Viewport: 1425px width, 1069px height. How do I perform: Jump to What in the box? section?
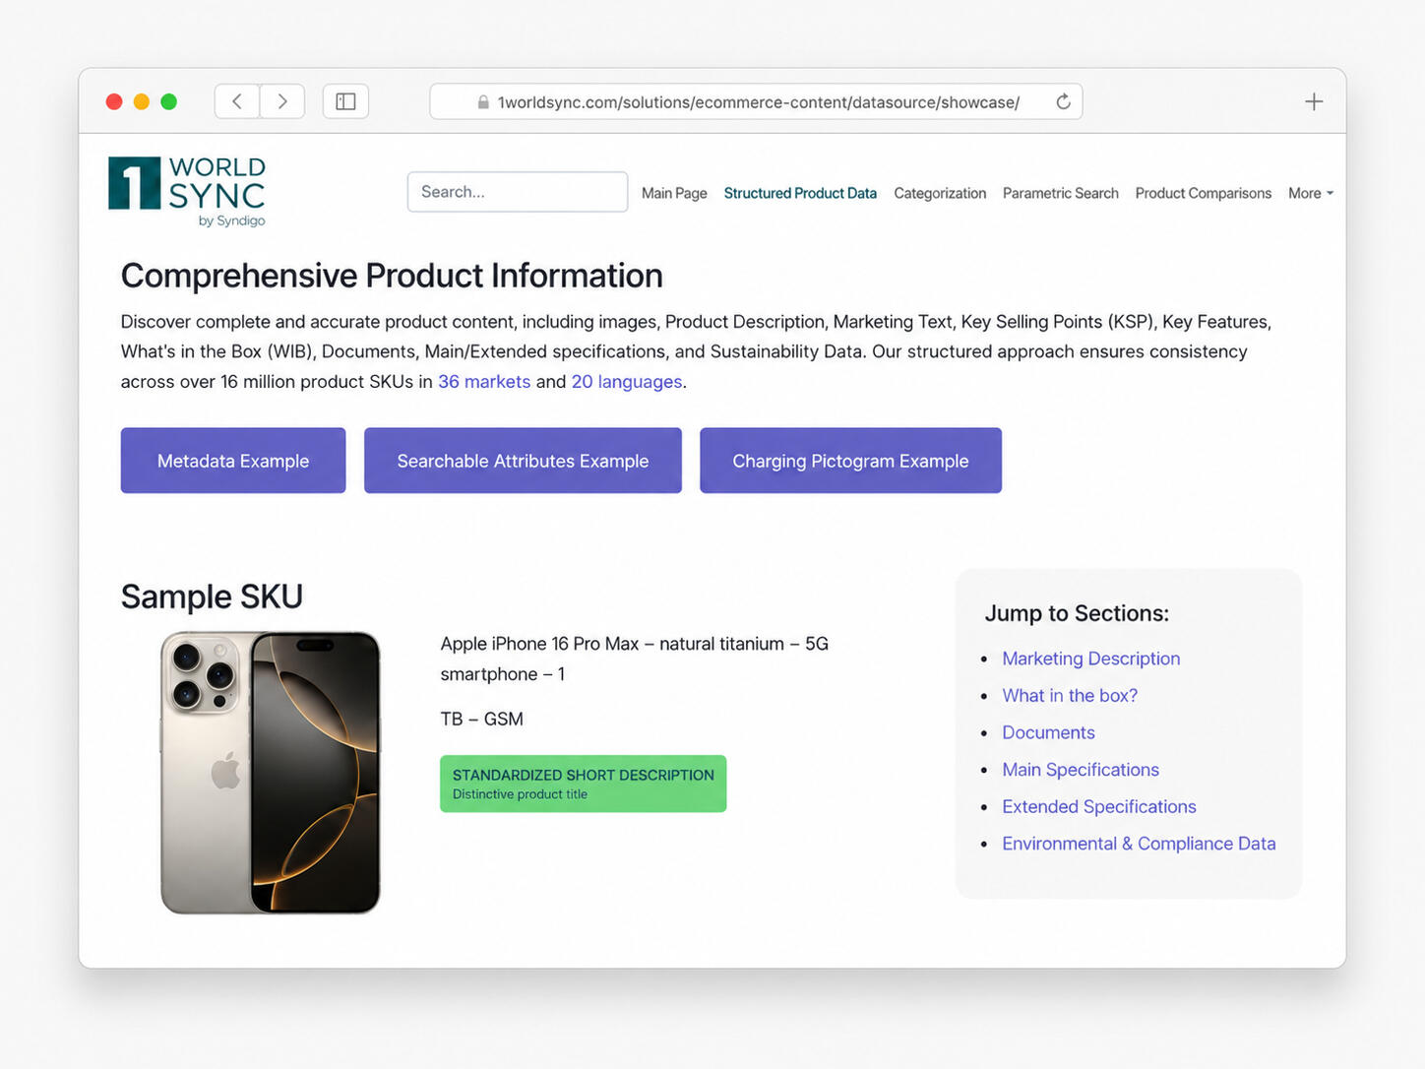(1070, 696)
